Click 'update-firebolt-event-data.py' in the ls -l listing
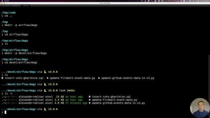Screen dimensions: 210x118 (115, 100)
